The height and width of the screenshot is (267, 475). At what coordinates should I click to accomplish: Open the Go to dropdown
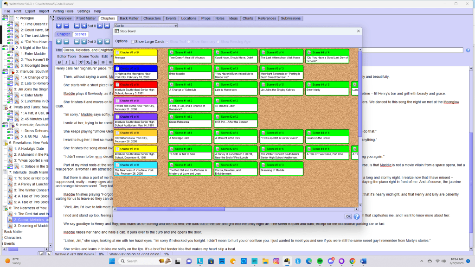pos(145,25)
